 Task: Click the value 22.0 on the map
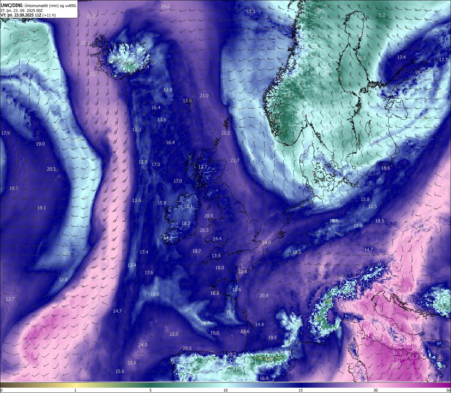pos(174,334)
